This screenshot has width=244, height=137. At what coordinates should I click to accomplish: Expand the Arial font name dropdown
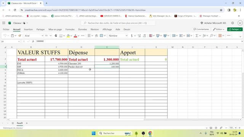42,36
